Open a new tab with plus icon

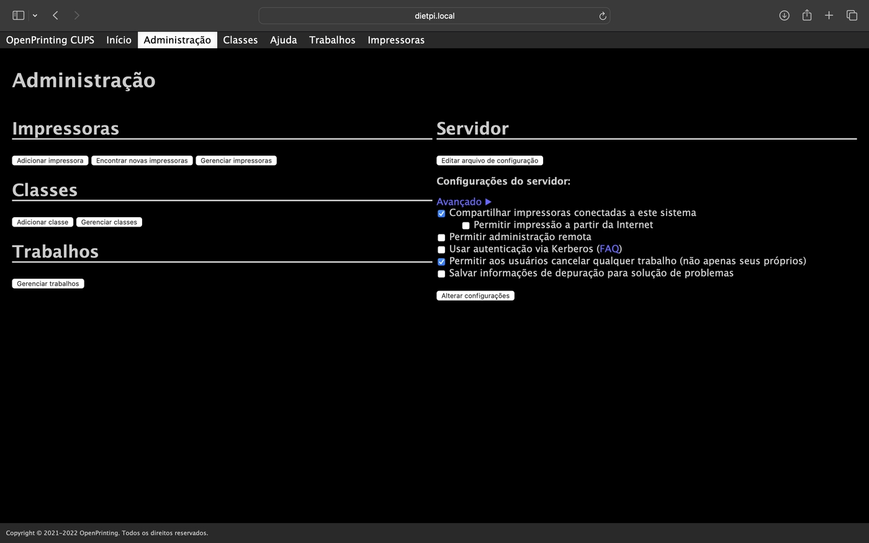coord(829,16)
